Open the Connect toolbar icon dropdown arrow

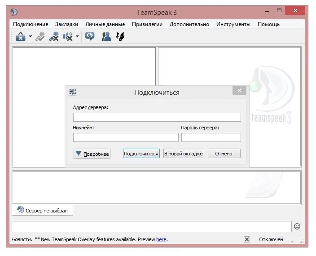pyautogui.click(x=30, y=36)
